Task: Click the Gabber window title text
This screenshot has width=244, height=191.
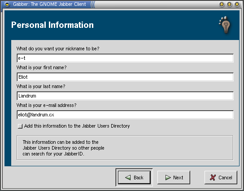Action: pyautogui.click(x=49, y=4)
